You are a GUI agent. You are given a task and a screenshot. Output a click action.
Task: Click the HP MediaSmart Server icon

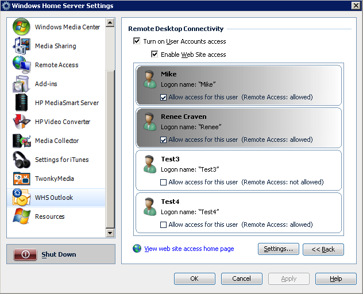[x=21, y=103]
